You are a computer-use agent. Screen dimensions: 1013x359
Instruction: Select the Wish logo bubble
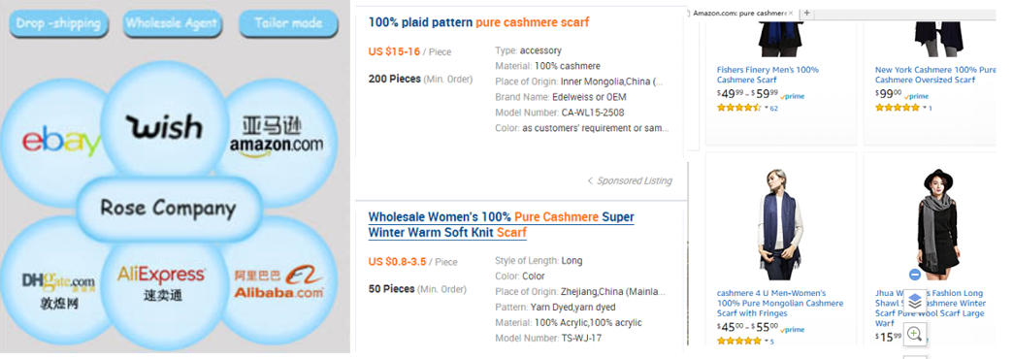[x=164, y=126]
